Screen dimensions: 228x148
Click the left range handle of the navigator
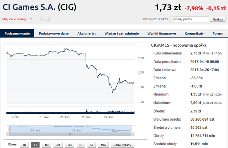point(10,129)
